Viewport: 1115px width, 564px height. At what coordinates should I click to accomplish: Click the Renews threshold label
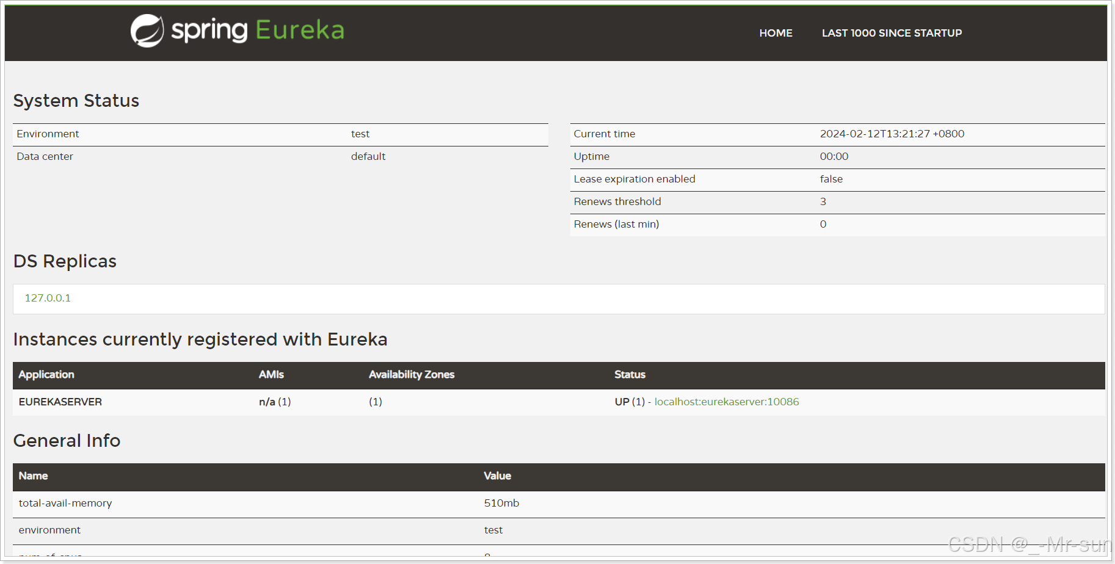click(617, 201)
